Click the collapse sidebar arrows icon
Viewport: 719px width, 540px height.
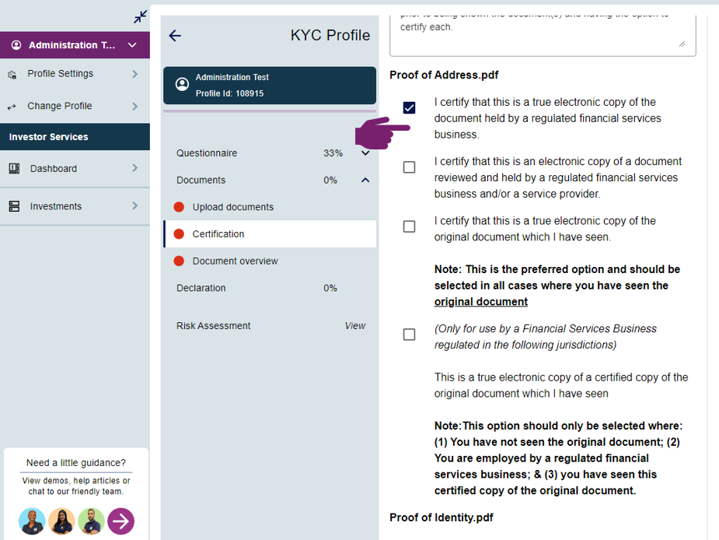[140, 16]
